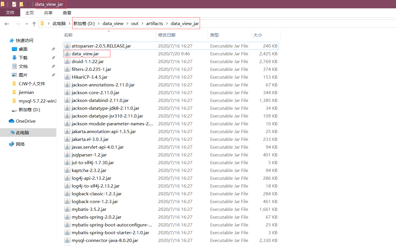This screenshot has height=246, width=396.
Task: Select 新加卷 (D:) in sidebar
Action: tap(29, 110)
